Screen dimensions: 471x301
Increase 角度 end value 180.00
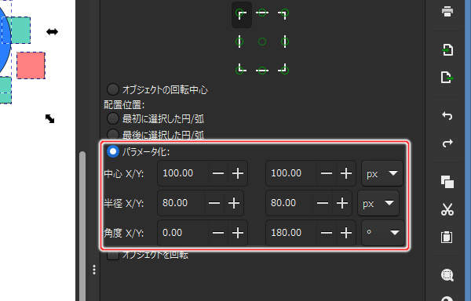click(345, 233)
